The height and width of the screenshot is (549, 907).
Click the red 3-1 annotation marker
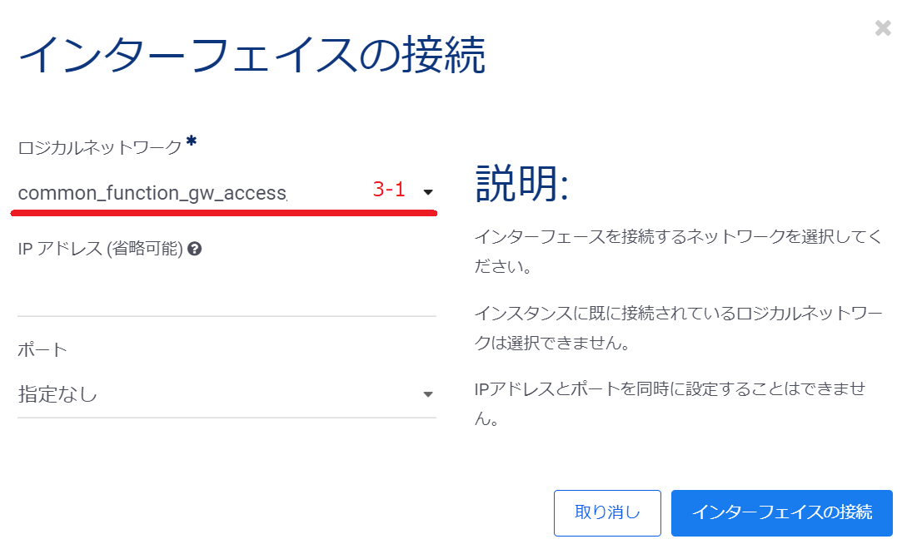[389, 190]
